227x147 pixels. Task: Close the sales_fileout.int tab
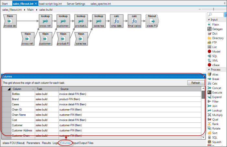point(36,4)
